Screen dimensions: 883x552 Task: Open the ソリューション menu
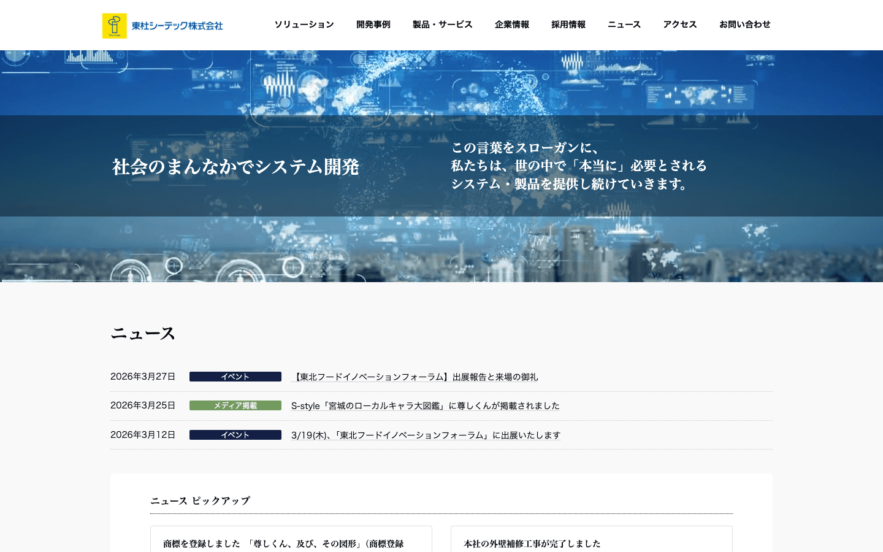[x=304, y=25]
